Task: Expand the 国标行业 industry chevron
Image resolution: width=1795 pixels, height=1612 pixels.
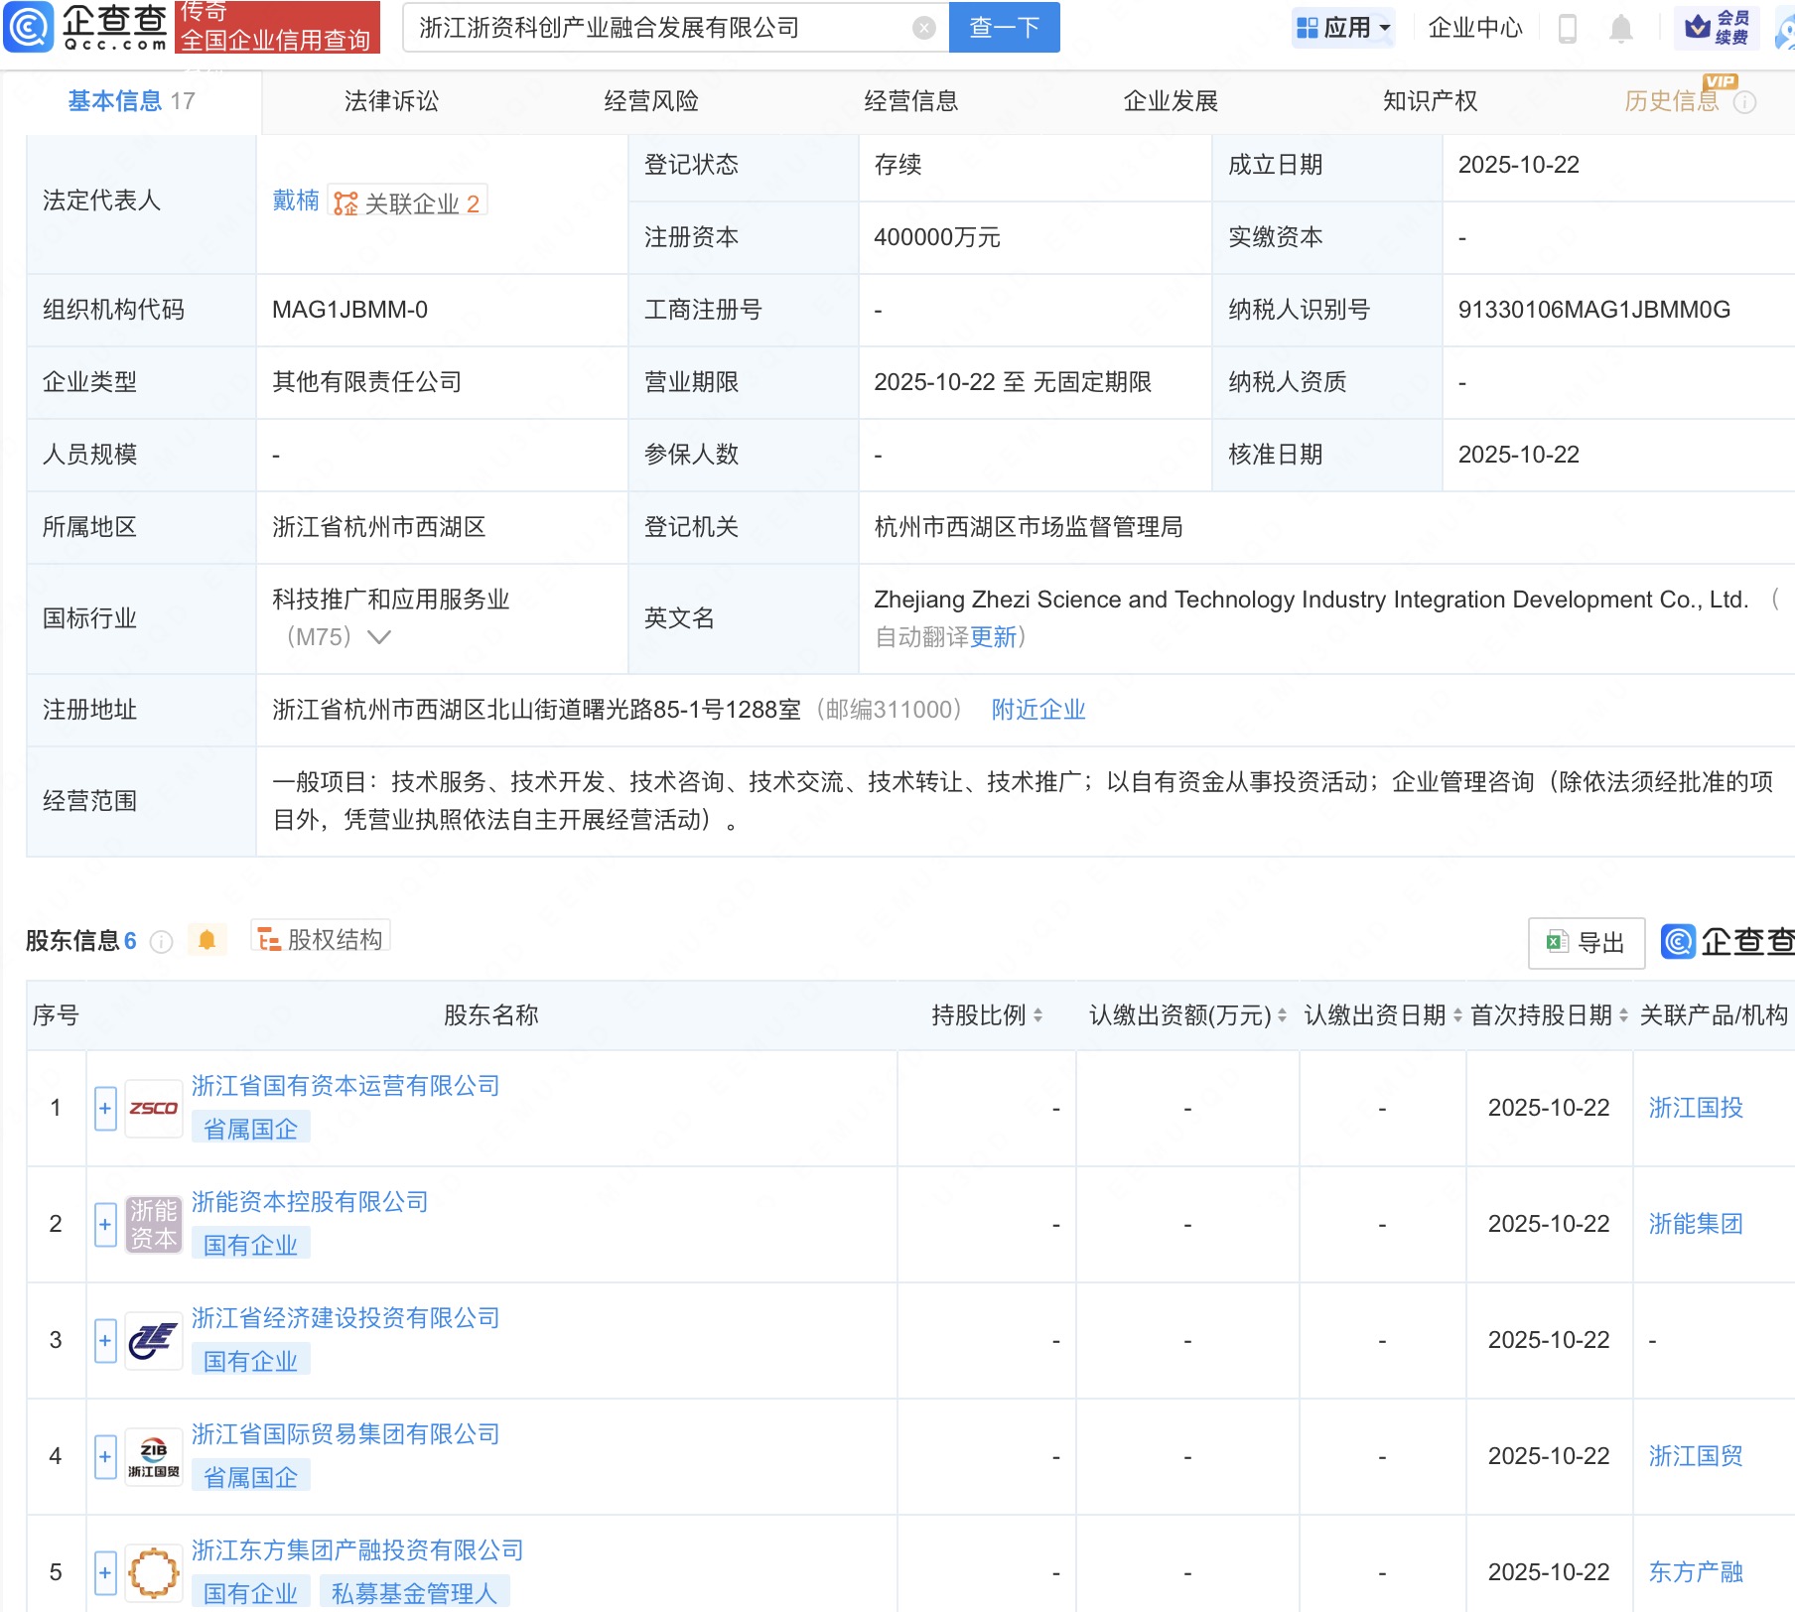Action: tap(379, 637)
